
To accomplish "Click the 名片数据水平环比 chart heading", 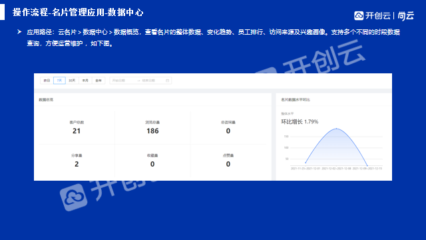I will coord(296,100).
